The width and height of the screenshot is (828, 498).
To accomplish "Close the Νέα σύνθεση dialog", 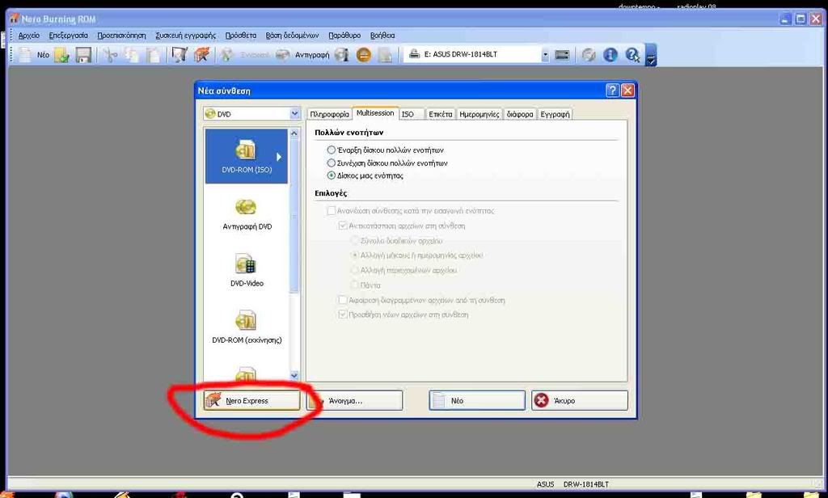I will pos(627,91).
